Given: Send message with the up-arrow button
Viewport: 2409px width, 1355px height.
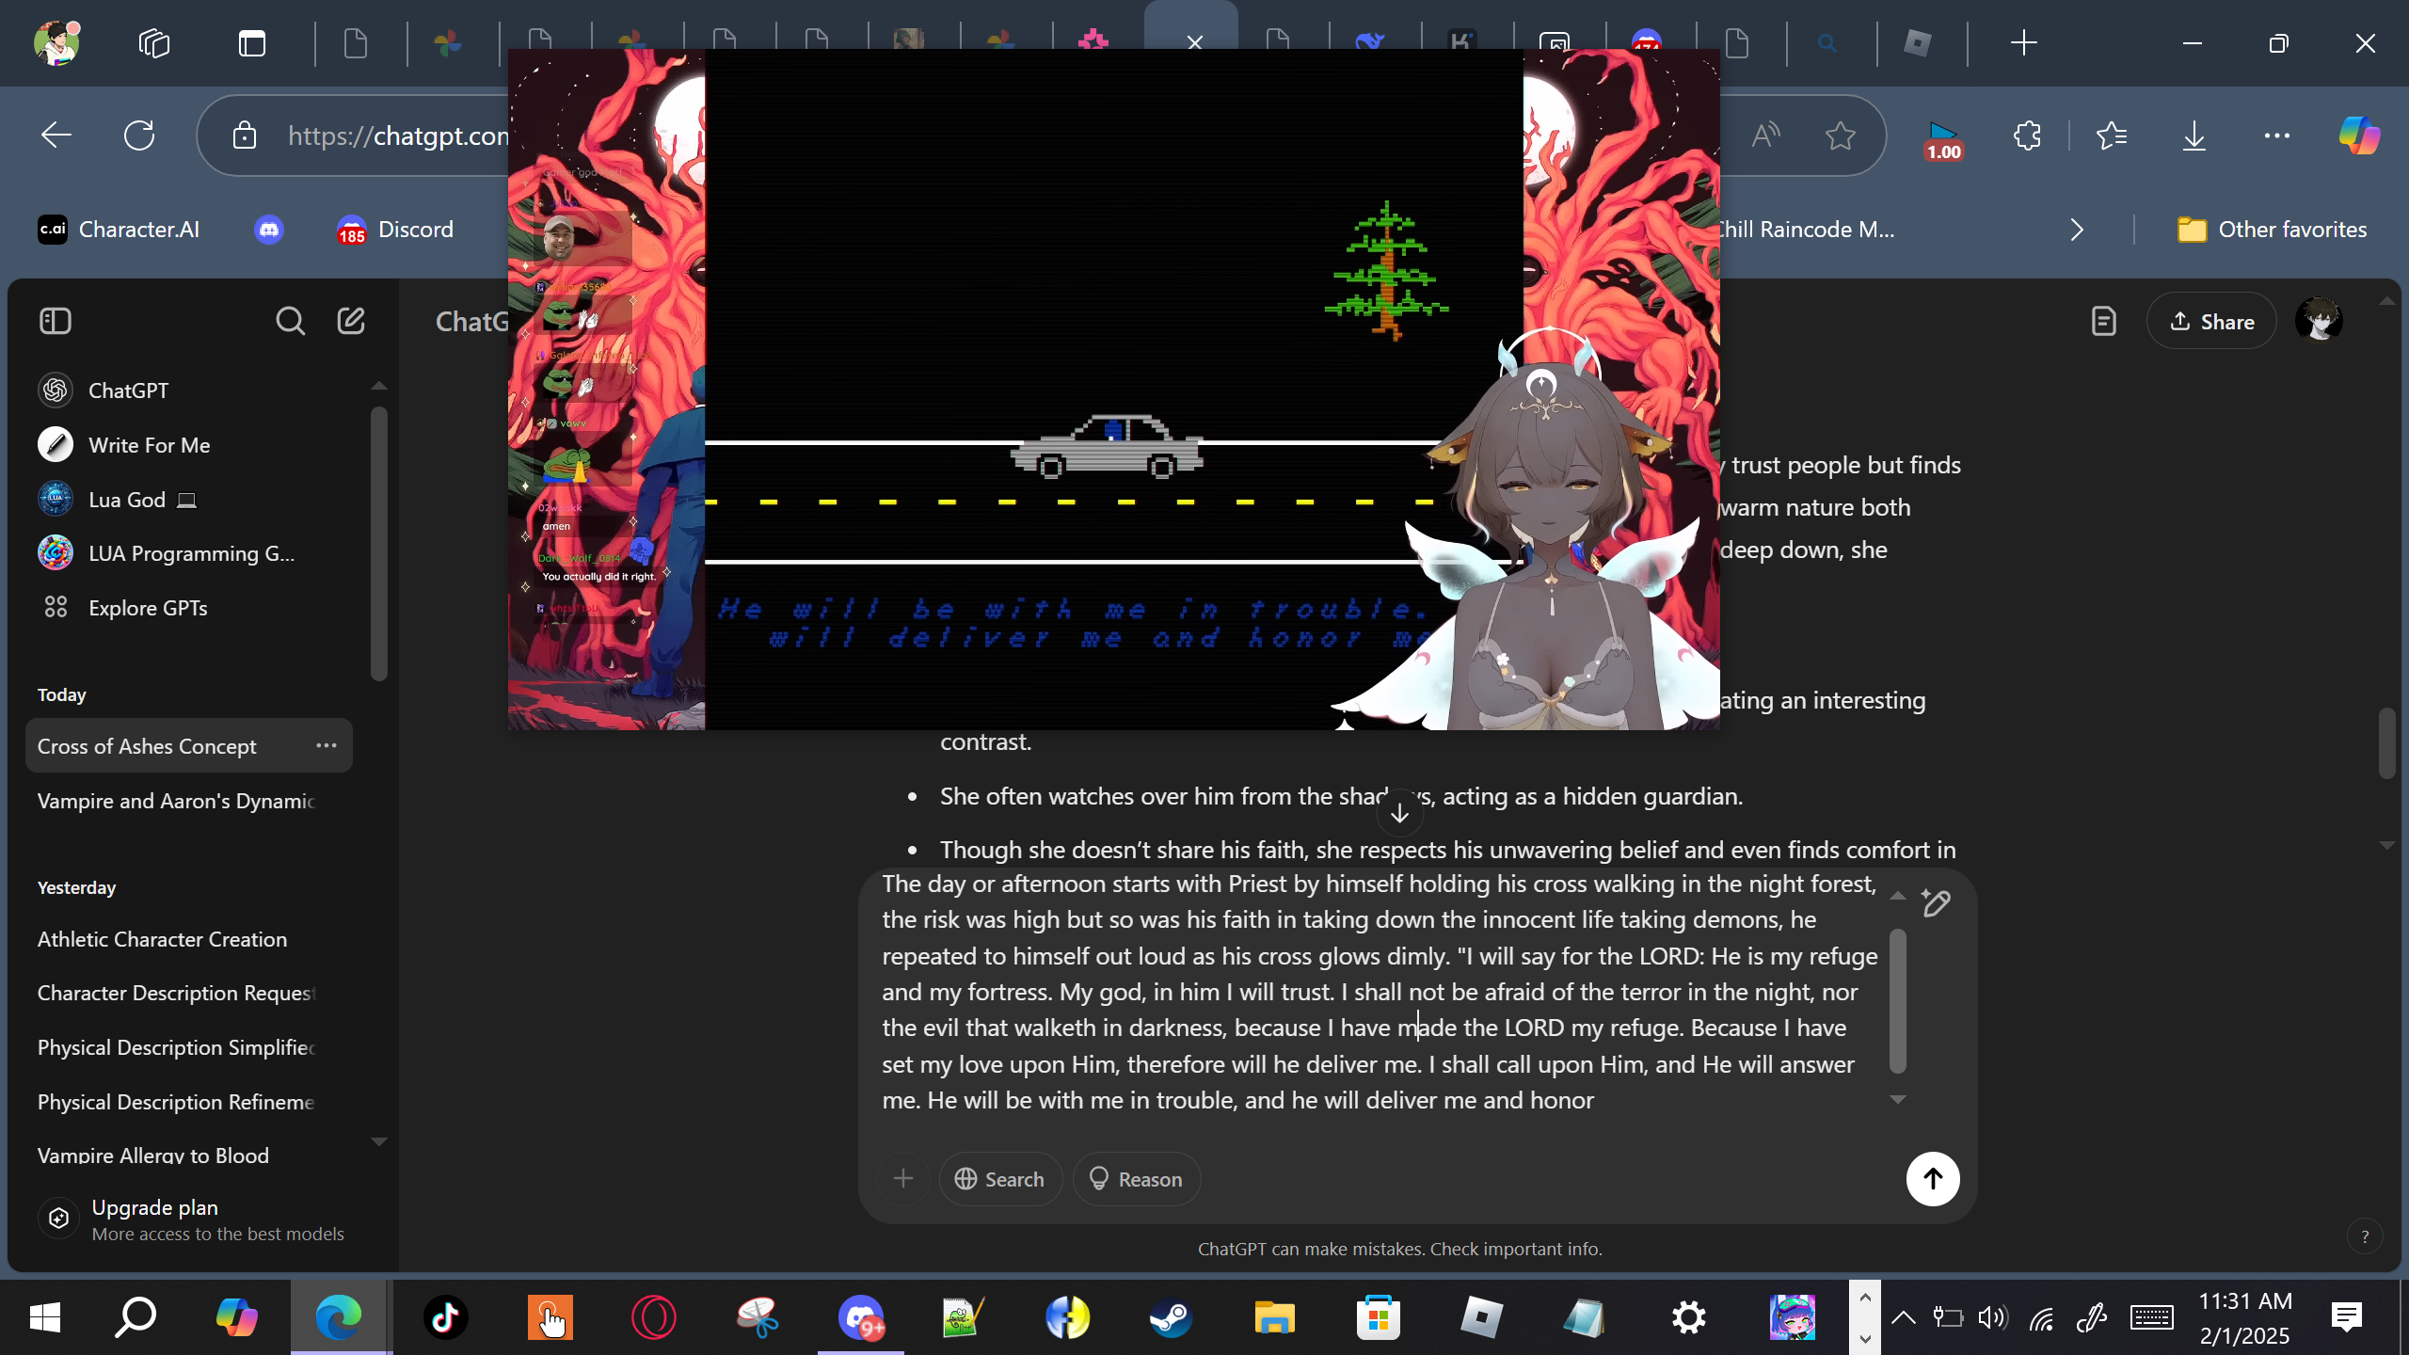Looking at the screenshot, I should pos(1932,1179).
